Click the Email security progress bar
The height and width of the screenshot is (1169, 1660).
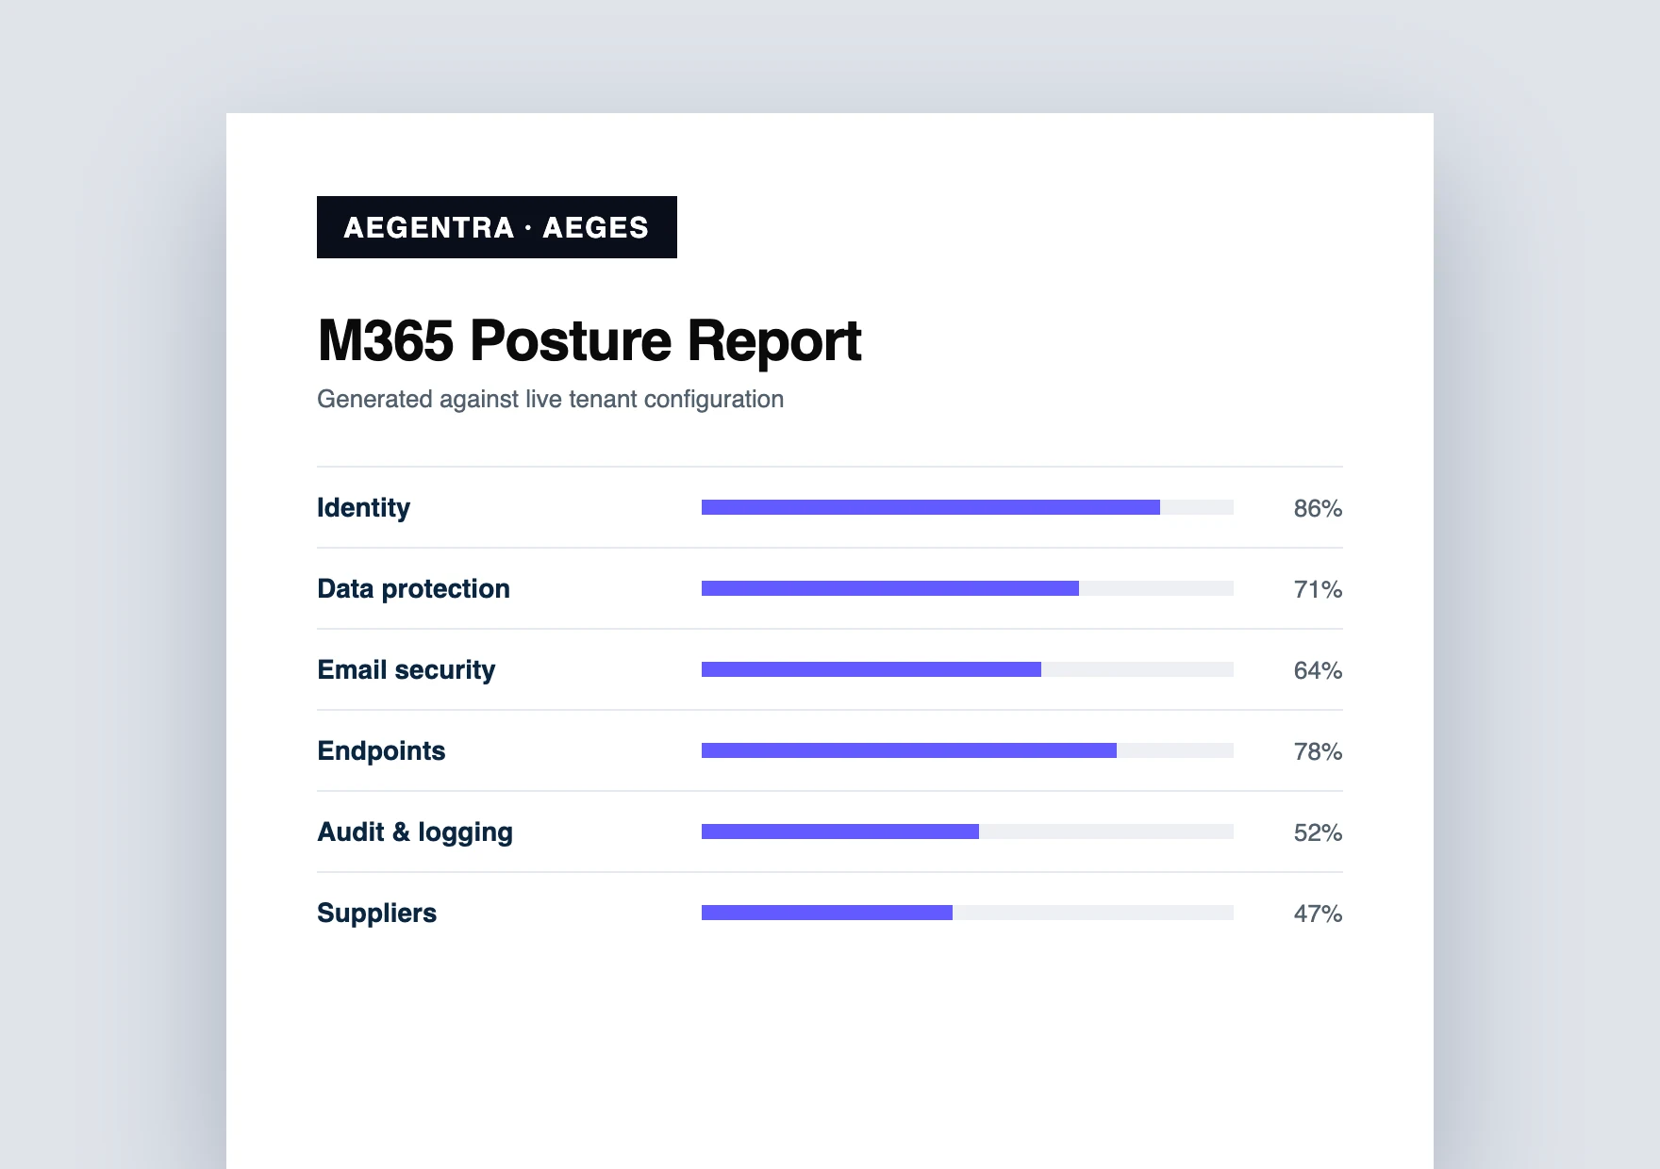click(968, 669)
